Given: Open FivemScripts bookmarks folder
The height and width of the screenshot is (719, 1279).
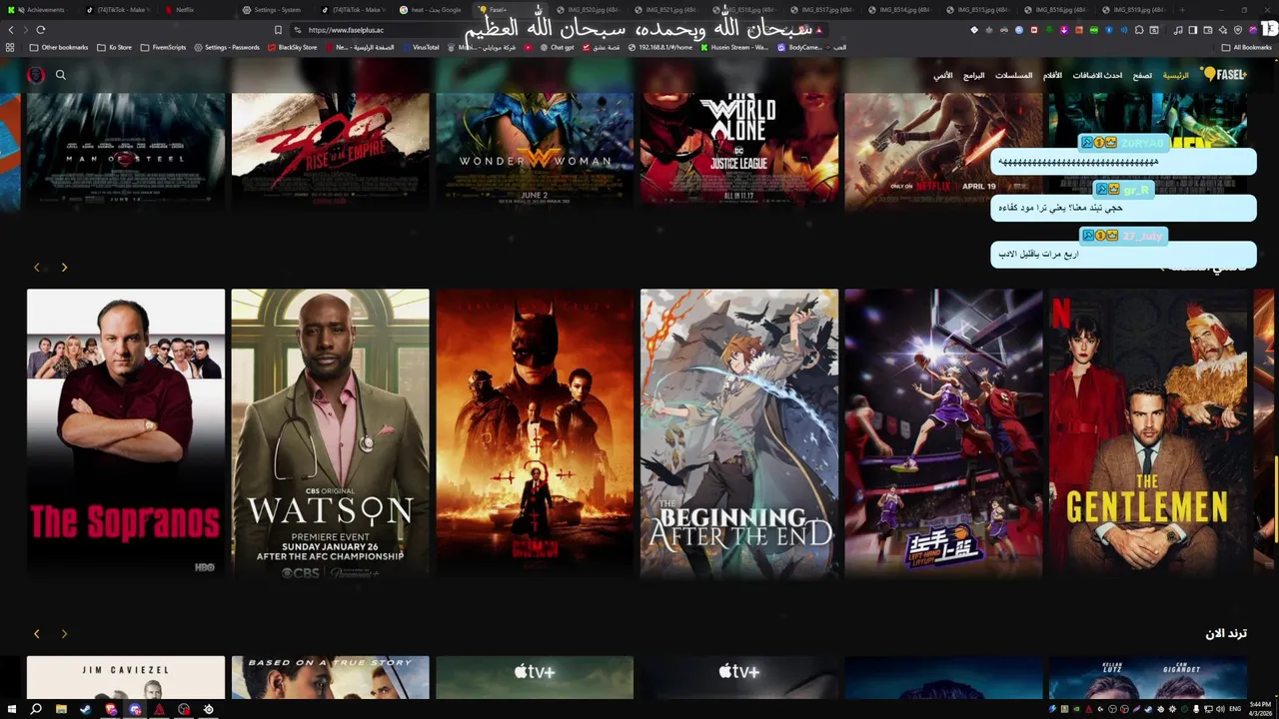Looking at the screenshot, I should (163, 47).
